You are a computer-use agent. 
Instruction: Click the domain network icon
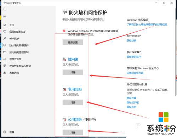pyautogui.click(x=64, y=59)
